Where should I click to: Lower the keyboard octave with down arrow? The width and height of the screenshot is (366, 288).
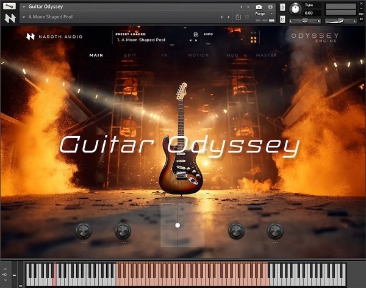tap(5, 280)
